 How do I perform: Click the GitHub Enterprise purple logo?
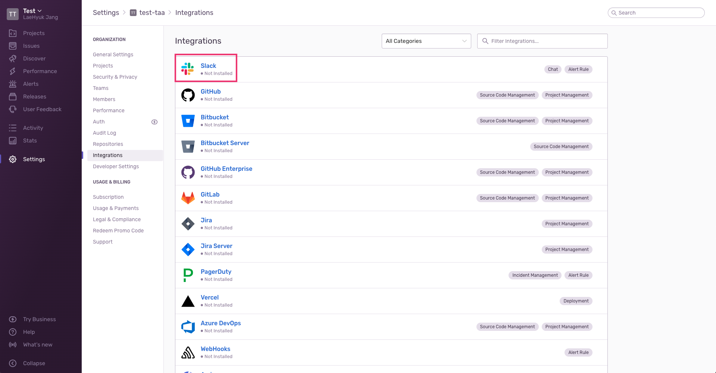point(188,172)
